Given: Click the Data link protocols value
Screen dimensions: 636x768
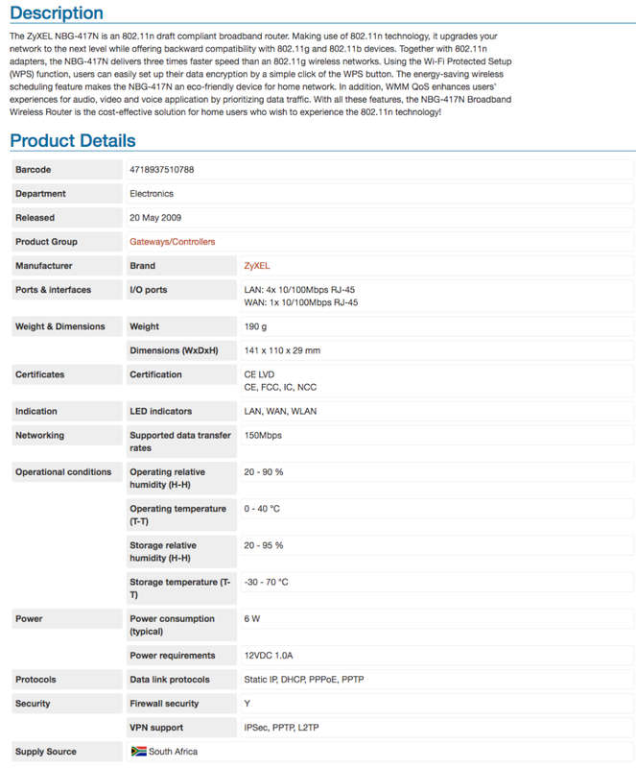Looking at the screenshot, I should [303, 680].
